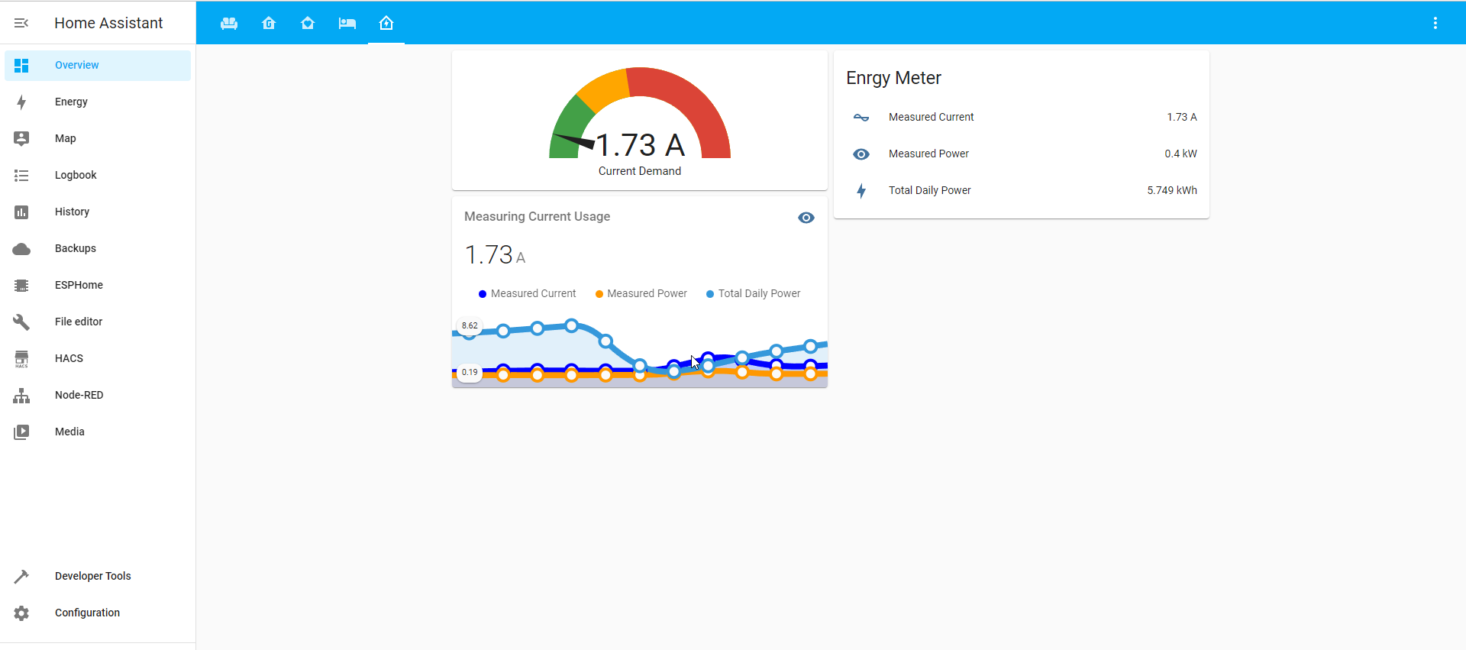The image size is (1466, 650).
Task: Click the Configuration gear icon
Action: (21, 613)
